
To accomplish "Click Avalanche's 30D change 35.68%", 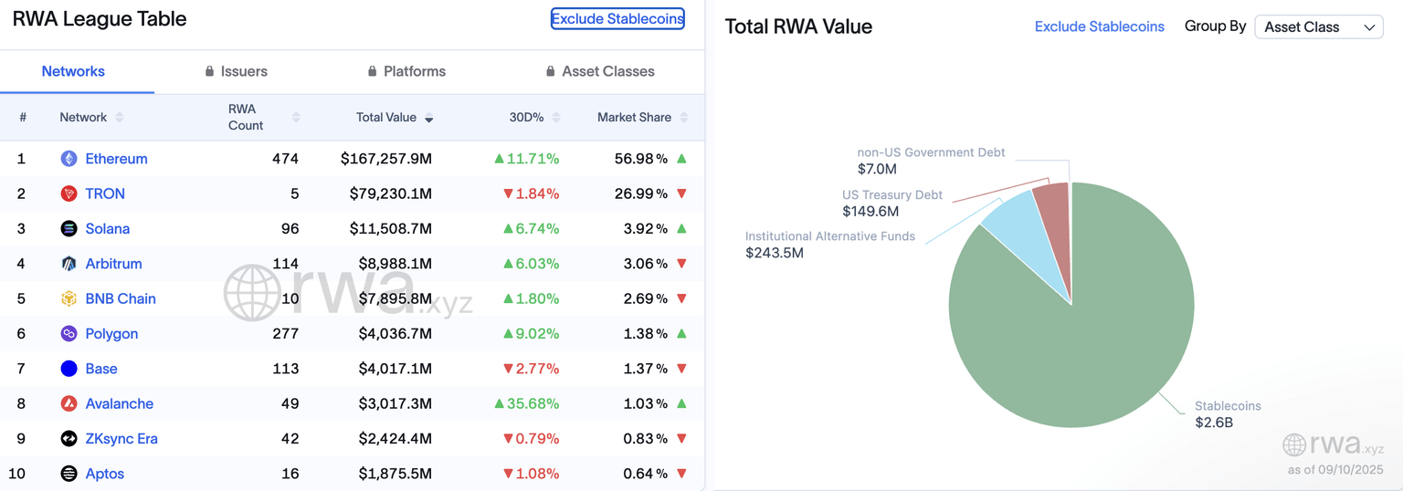I will point(526,403).
